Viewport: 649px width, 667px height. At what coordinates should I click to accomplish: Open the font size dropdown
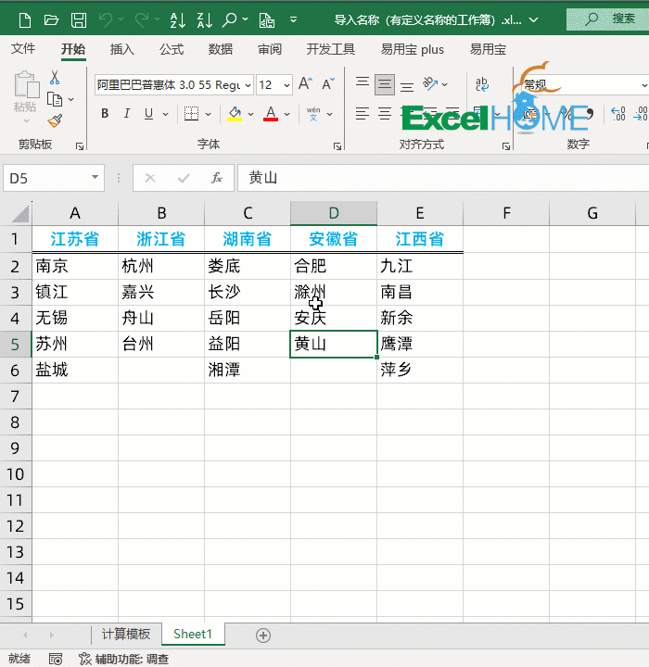[287, 85]
